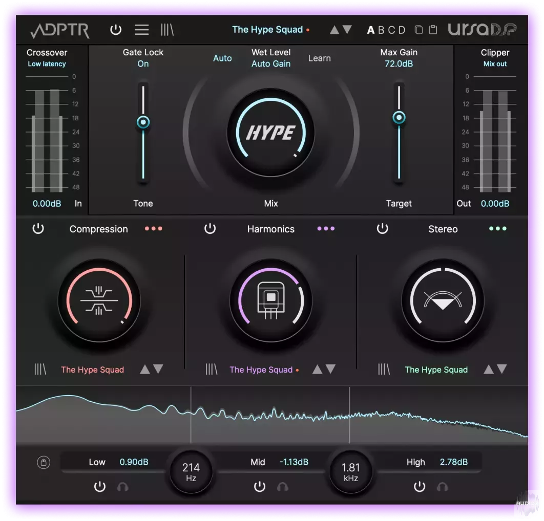This screenshot has width=544, height=521.
Task: Solo Mid band with headphones icon
Action: coord(282,487)
